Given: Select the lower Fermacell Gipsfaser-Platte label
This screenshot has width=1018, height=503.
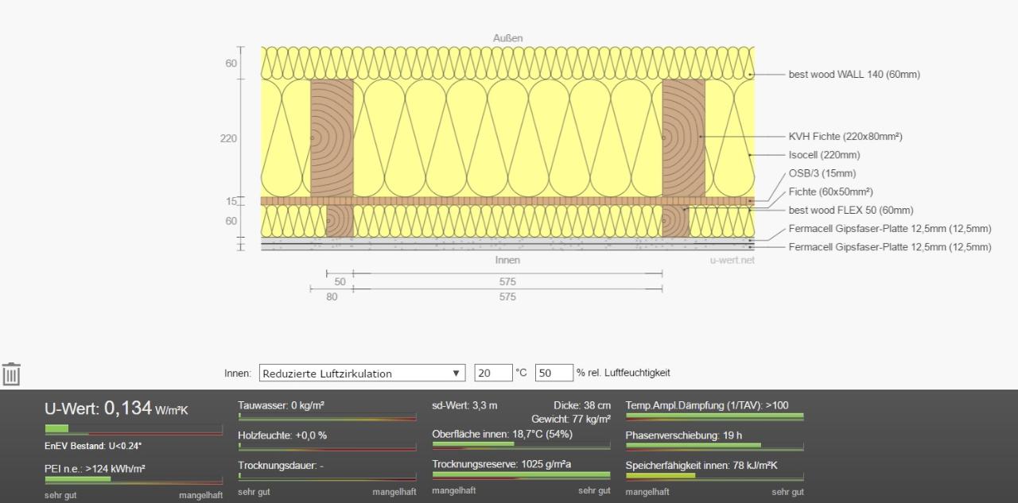Looking at the screenshot, I should pyautogui.click(x=890, y=247).
